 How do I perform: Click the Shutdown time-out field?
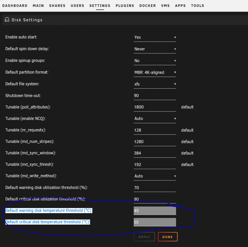tap(155, 96)
